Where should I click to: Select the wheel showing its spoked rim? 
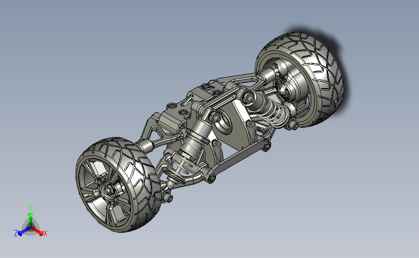pyautogui.click(x=119, y=185)
